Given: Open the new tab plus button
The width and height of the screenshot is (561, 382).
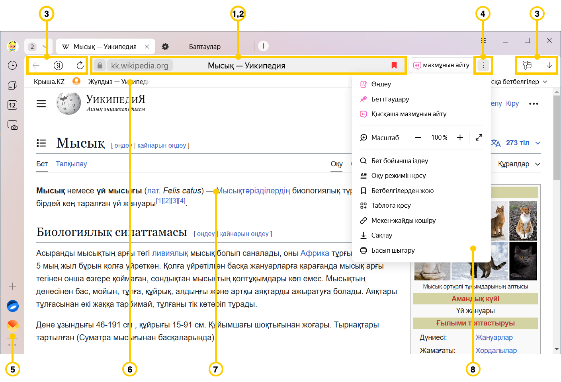Looking at the screenshot, I should click(263, 46).
